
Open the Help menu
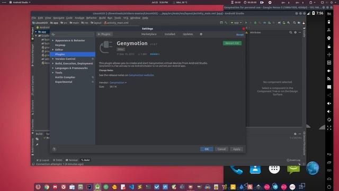[145, 18]
